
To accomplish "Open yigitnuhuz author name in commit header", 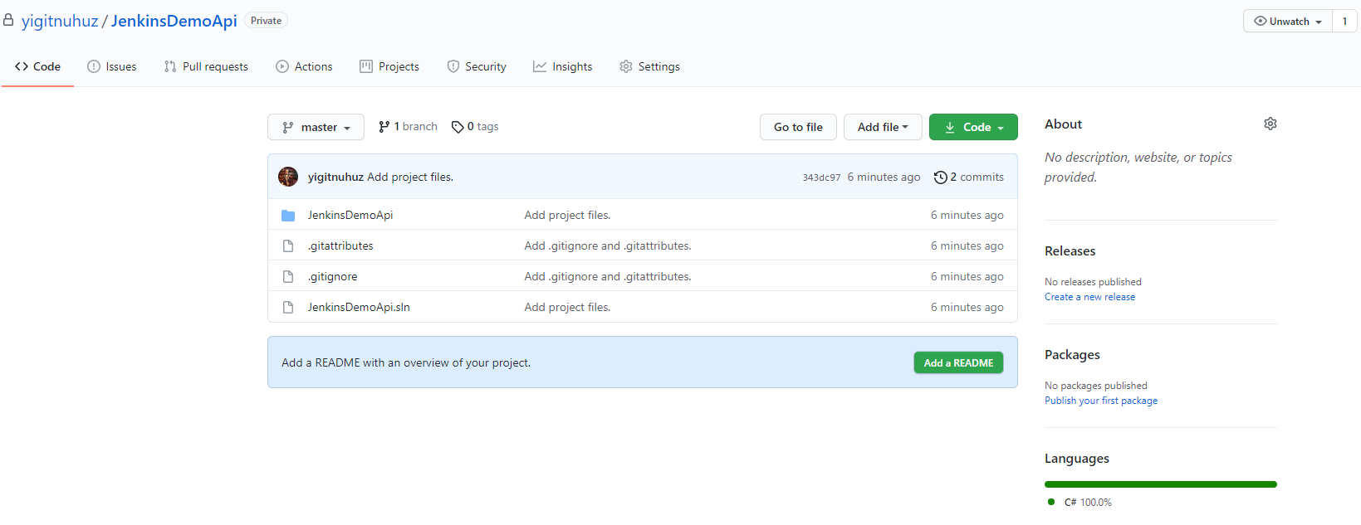I will [x=335, y=177].
